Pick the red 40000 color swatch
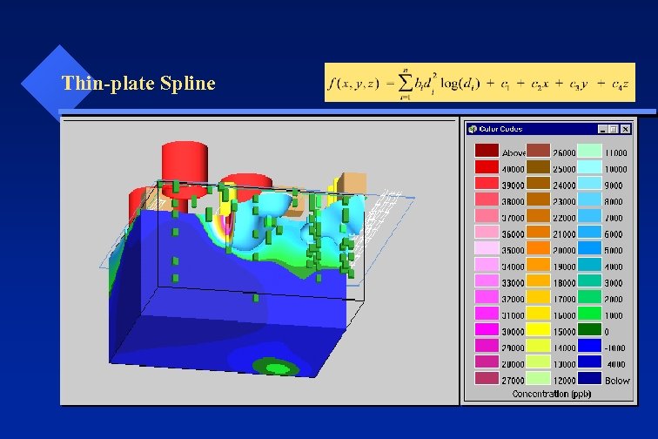 (487, 166)
